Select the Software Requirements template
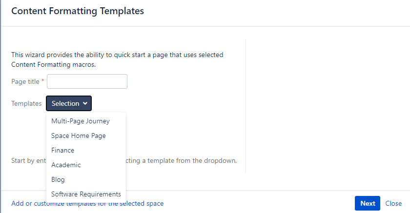This screenshot has width=410, height=213. (x=86, y=194)
